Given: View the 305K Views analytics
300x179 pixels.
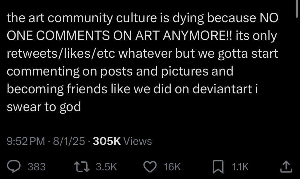Looking at the screenshot, I should tap(122, 141).
